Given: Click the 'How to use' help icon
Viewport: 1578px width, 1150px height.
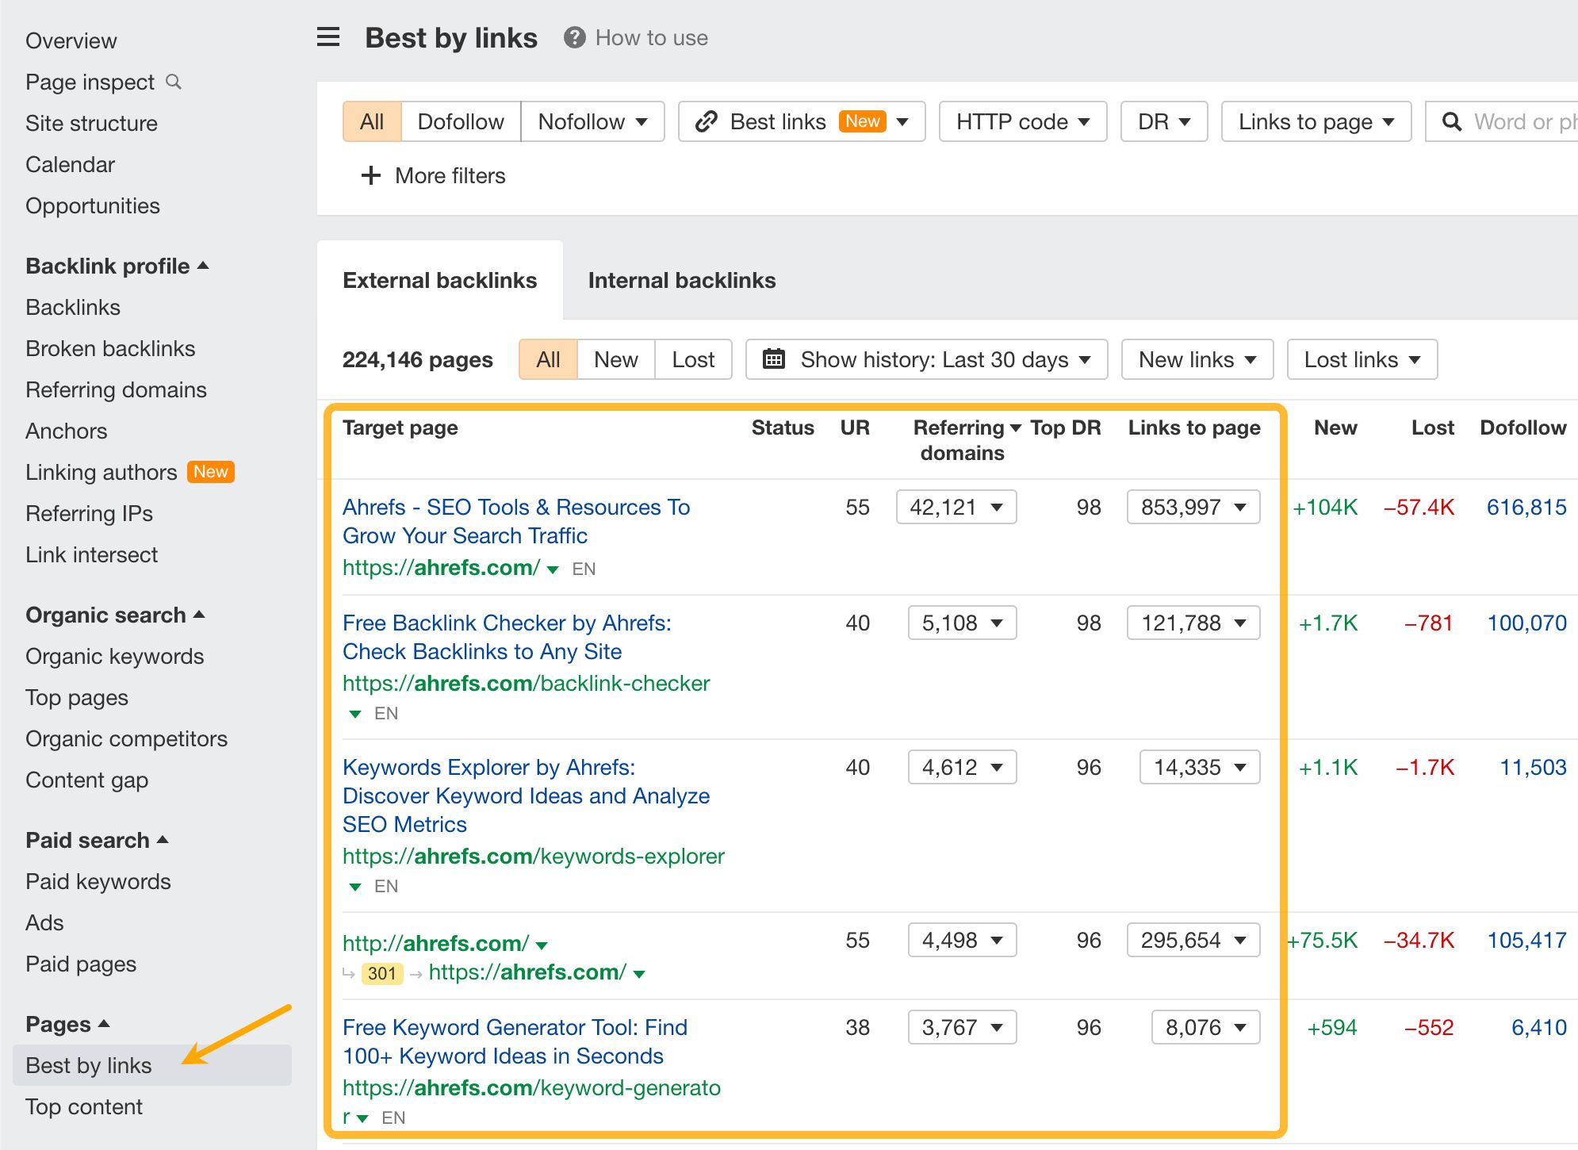Looking at the screenshot, I should pyautogui.click(x=574, y=37).
